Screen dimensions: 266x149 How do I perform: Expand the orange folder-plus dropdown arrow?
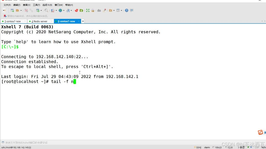(114, 10)
